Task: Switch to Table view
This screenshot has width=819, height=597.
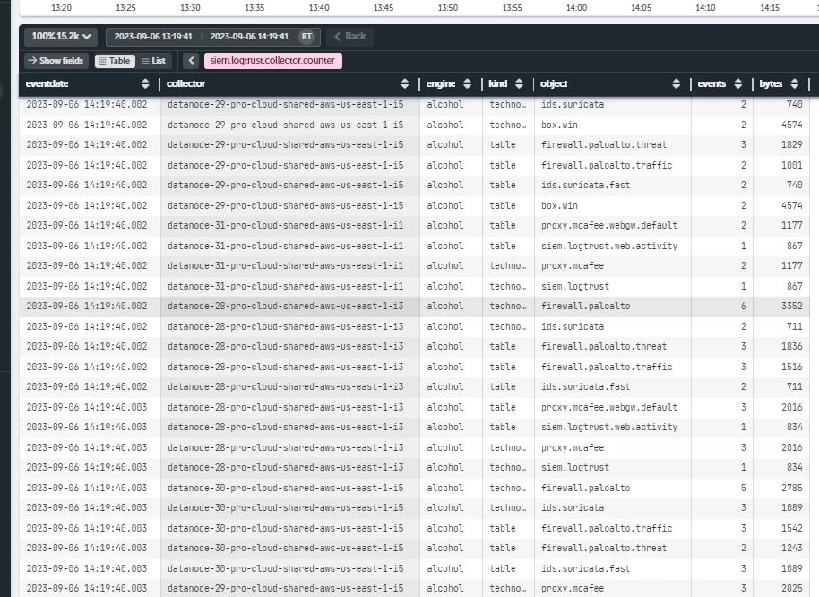Action: [115, 61]
